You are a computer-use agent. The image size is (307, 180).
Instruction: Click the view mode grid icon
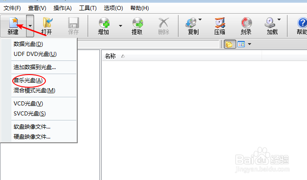pos(241,44)
